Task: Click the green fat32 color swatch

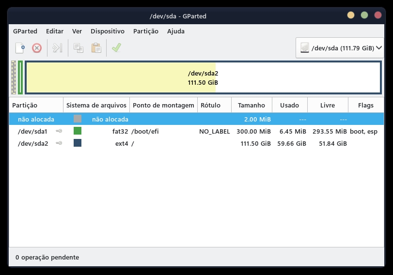Action: [78, 131]
